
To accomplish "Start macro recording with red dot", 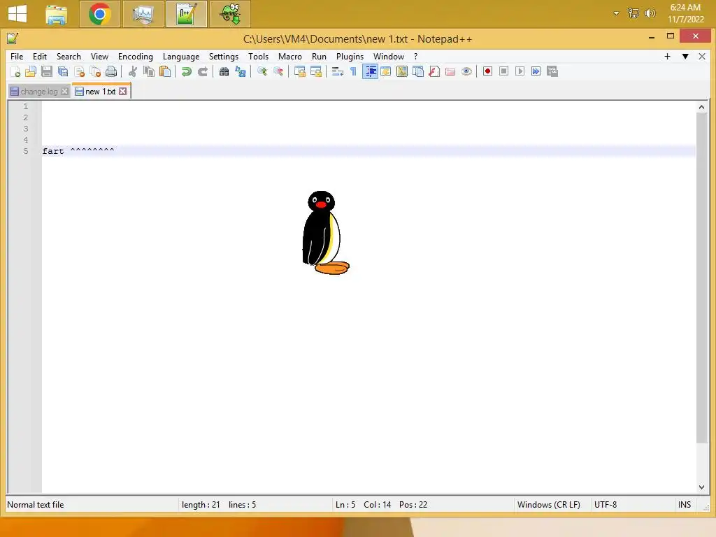I will 487,72.
